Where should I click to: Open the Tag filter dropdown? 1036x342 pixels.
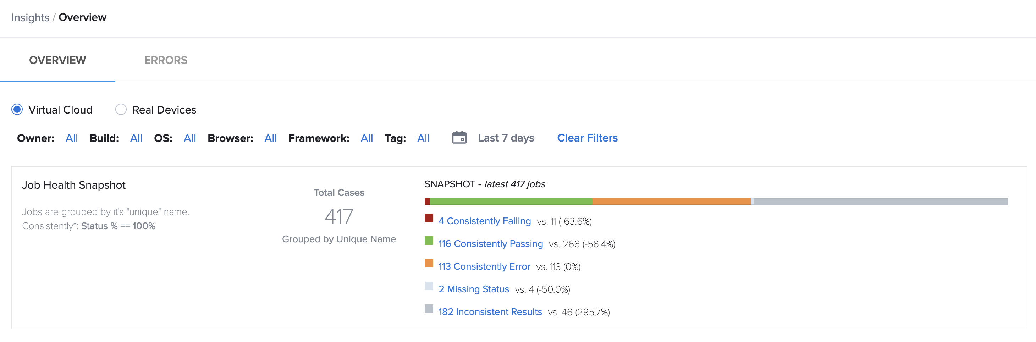pyautogui.click(x=424, y=138)
